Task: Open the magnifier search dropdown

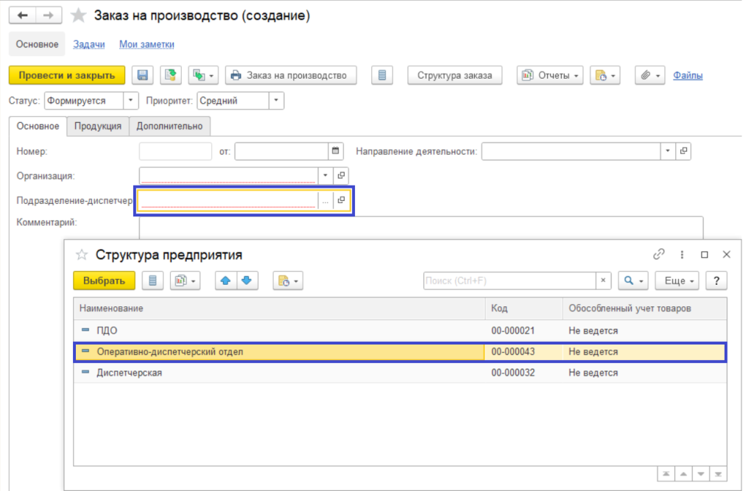Action: pos(633,281)
